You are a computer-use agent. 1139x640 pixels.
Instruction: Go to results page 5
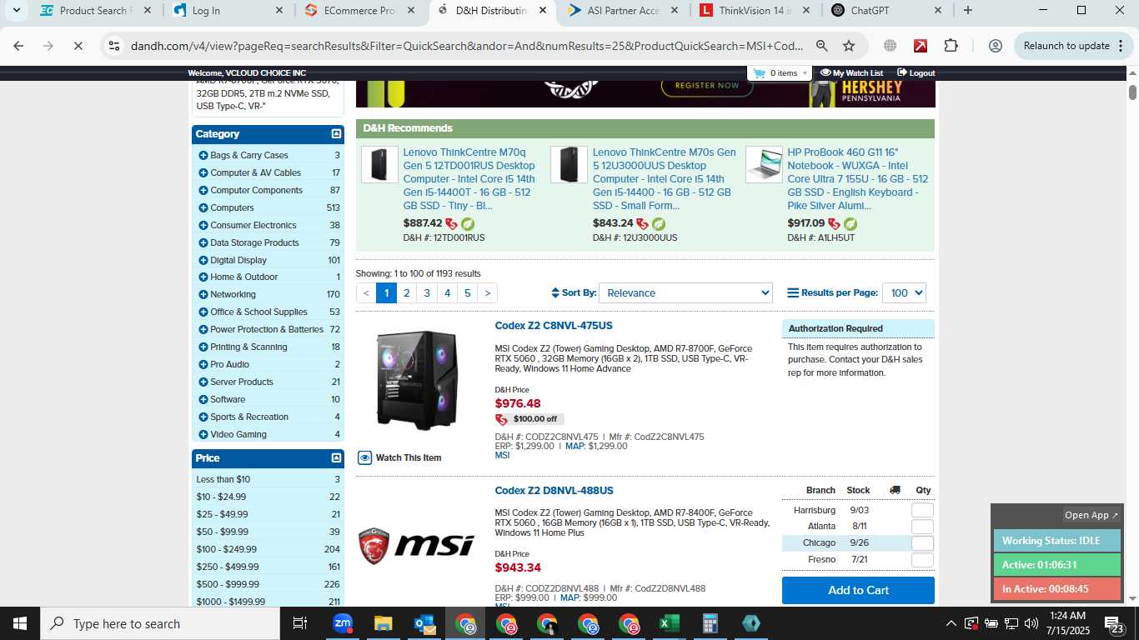[467, 293]
